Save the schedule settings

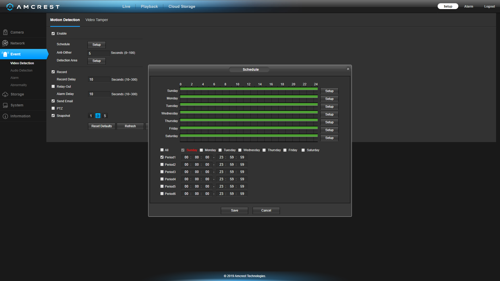(234, 210)
